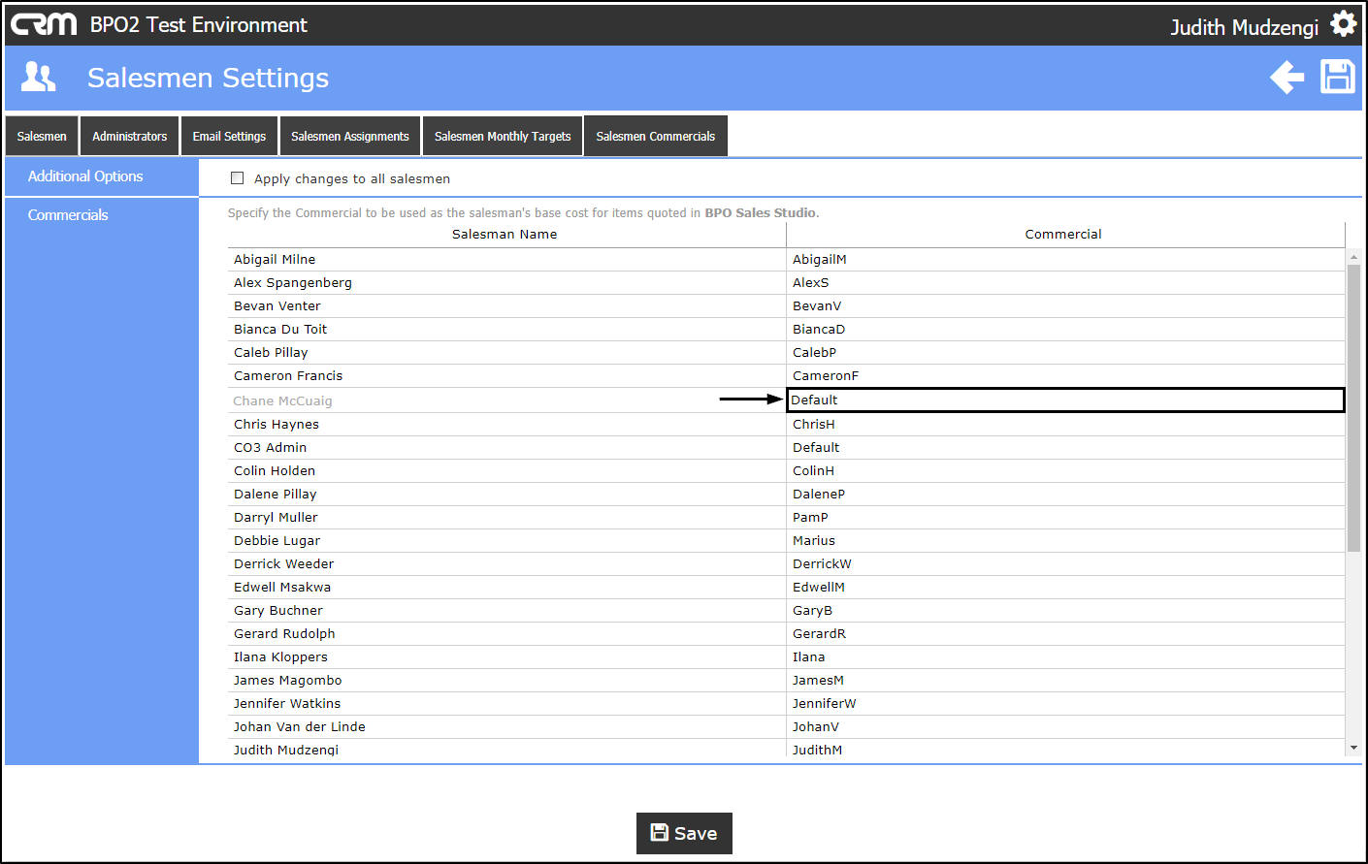Image resolution: width=1368 pixels, height=864 pixels.
Task: Click the salesmen people icon
Action: [x=39, y=77]
